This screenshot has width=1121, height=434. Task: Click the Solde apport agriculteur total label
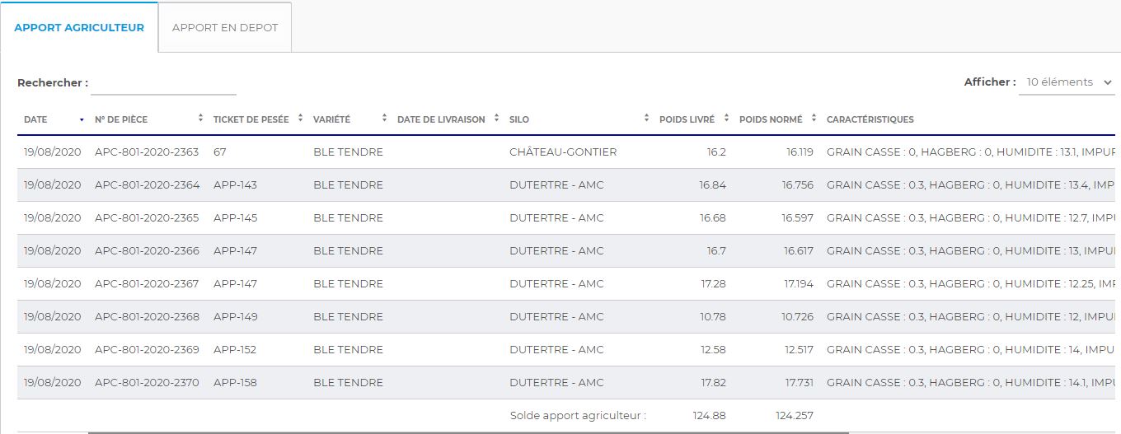click(x=578, y=416)
